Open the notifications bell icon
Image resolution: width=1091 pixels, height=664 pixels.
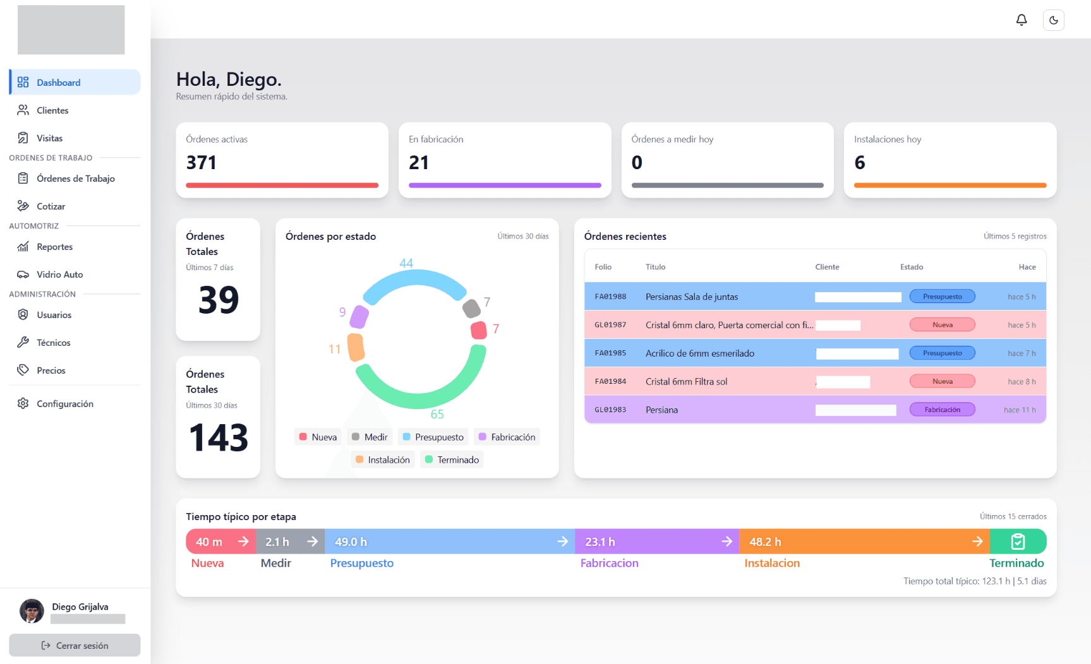tap(1022, 20)
